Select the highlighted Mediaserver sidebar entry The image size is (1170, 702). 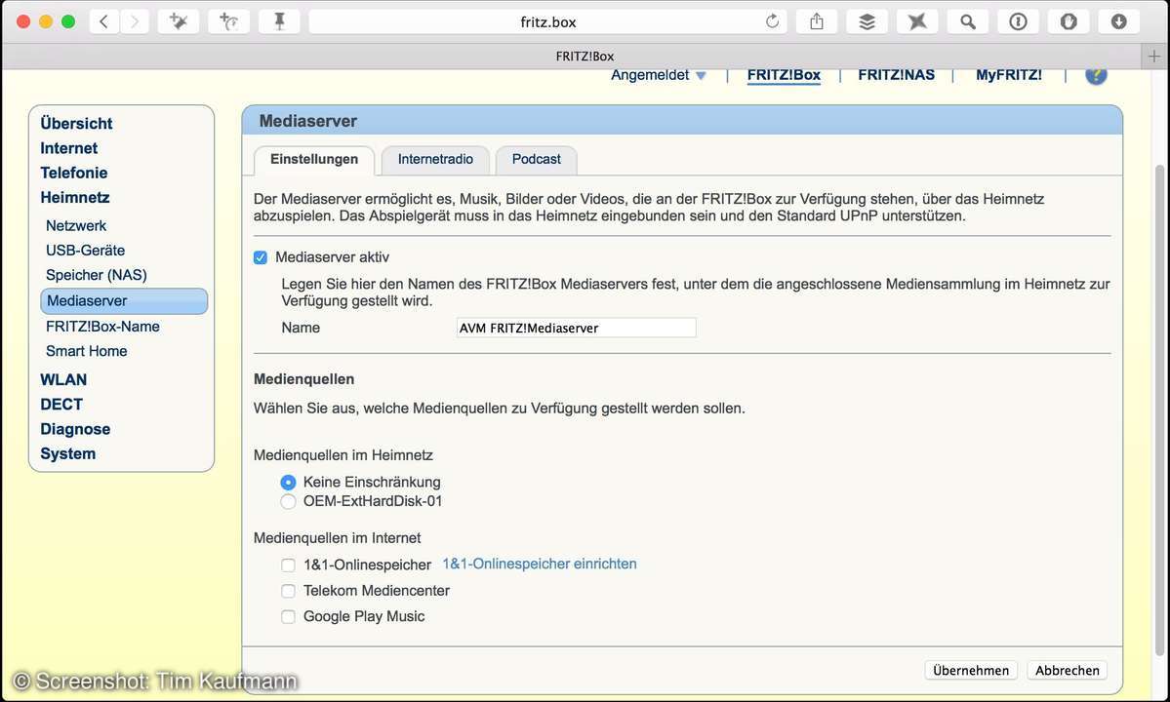coord(124,301)
